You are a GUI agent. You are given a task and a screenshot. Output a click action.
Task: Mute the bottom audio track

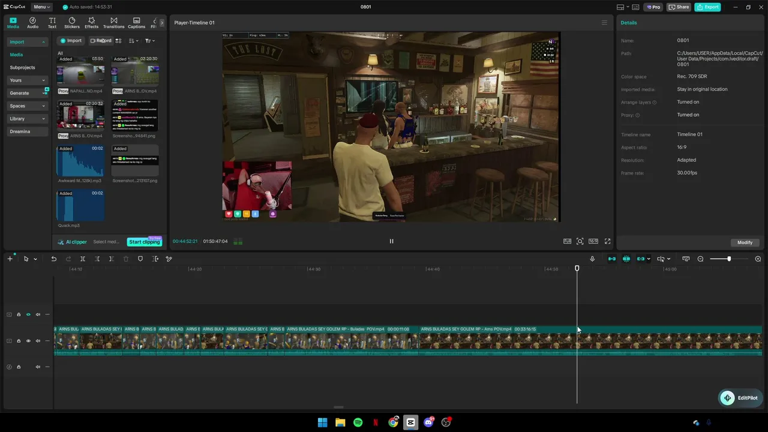point(38,367)
